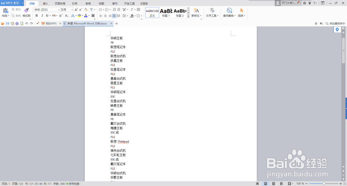
Task: Select justify text alignment
Action: (x=114, y=16)
